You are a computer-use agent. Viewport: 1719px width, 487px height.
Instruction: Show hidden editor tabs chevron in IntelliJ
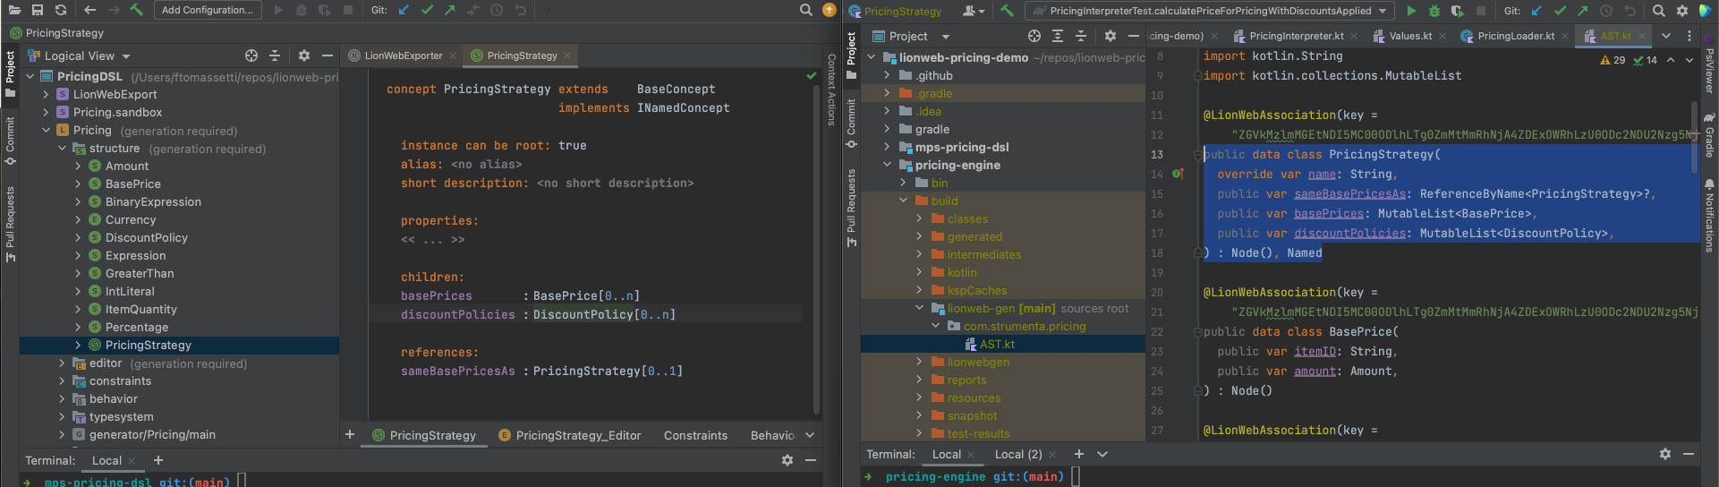(x=1666, y=36)
